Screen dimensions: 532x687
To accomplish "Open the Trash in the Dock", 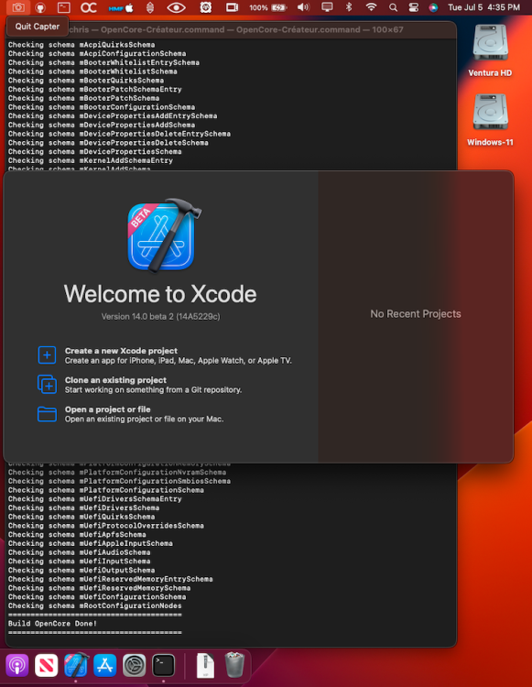I will tap(234, 665).
